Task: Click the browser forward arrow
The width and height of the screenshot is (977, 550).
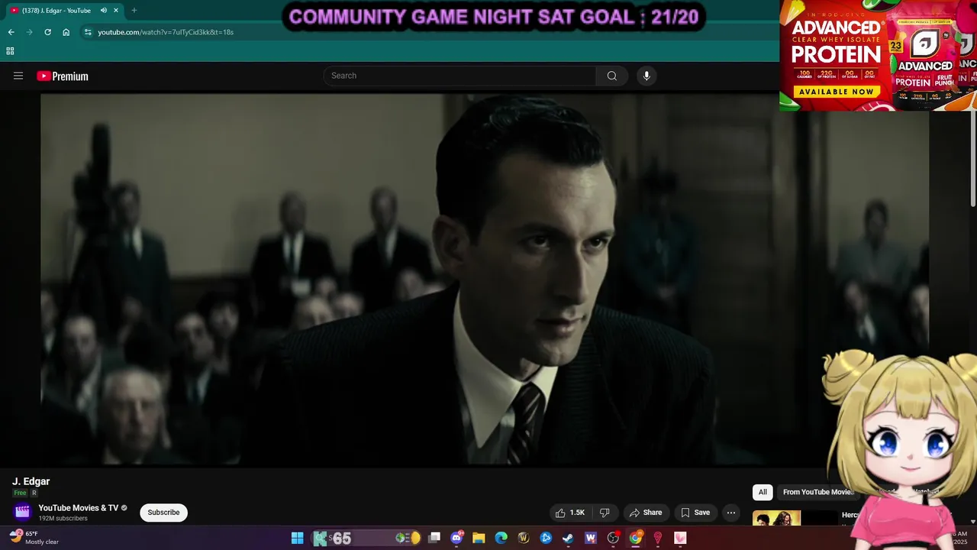Action: 29,32
